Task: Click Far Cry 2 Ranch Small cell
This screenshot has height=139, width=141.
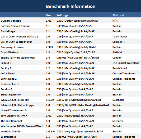Action: [120, 68]
